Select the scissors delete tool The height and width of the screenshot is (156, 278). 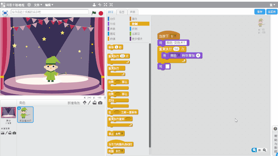[100, 5]
